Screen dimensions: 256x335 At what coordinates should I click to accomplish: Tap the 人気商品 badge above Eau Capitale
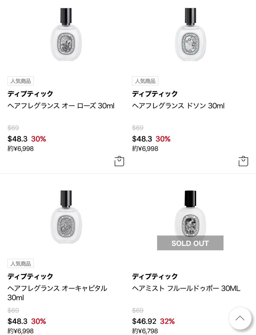[x=21, y=263]
